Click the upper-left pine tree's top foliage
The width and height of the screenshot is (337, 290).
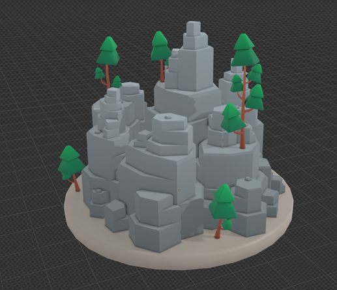tap(108, 51)
